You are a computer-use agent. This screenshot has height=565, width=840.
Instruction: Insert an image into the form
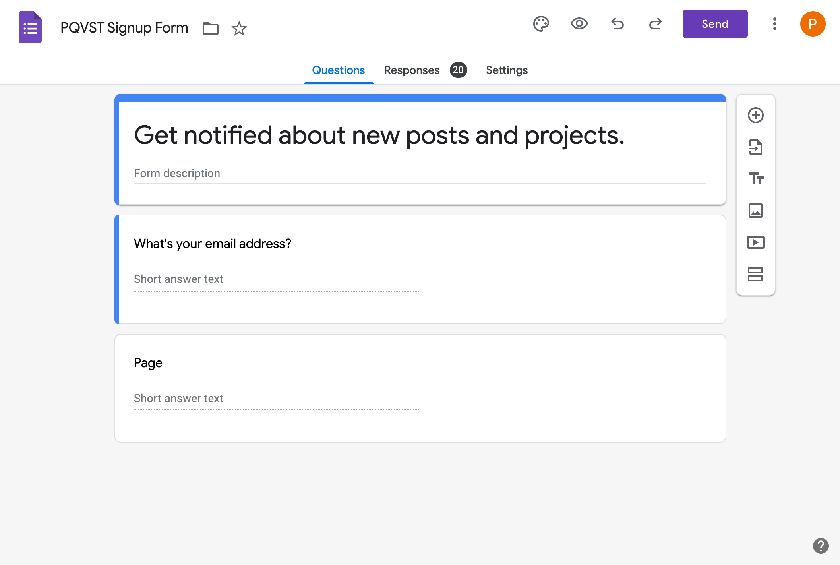pos(756,211)
